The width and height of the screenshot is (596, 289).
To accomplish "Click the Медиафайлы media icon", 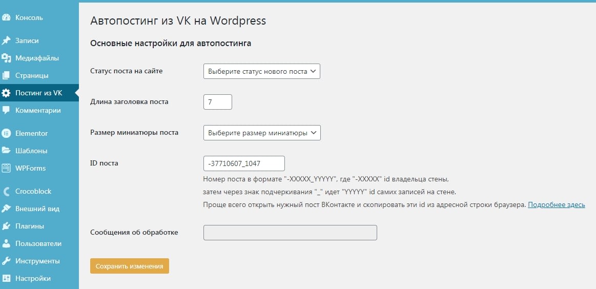I will pyautogui.click(x=6, y=58).
